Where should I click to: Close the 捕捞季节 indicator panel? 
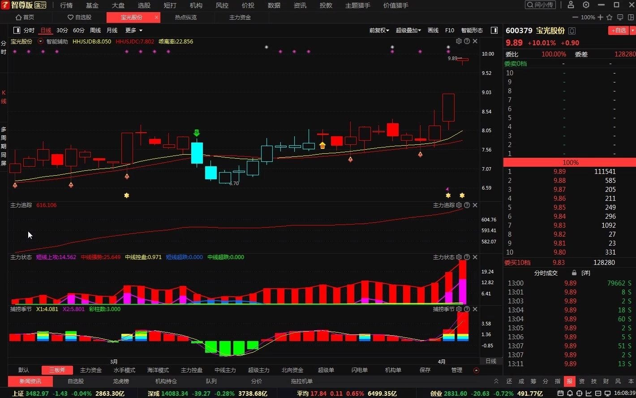(475, 309)
